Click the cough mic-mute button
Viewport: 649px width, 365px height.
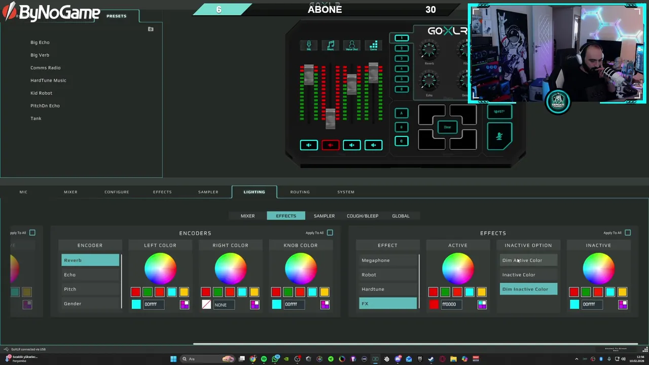click(x=499, y=136)
